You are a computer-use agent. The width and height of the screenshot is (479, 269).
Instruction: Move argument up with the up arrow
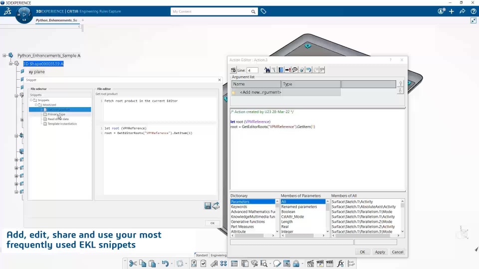(x=401, y=84)
